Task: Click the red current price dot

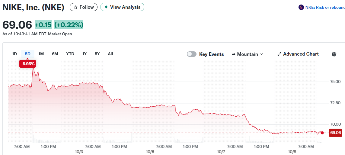Action: [322, 133]
